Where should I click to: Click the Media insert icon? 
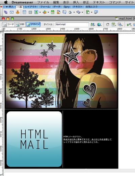click(x=45, y=12)
